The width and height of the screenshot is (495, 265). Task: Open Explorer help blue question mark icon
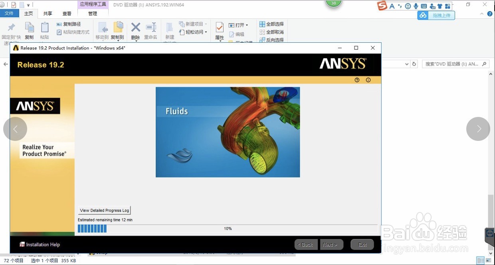pos(490,14)
